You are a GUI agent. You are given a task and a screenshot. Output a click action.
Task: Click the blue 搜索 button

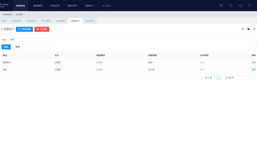(x=6, y=47)
